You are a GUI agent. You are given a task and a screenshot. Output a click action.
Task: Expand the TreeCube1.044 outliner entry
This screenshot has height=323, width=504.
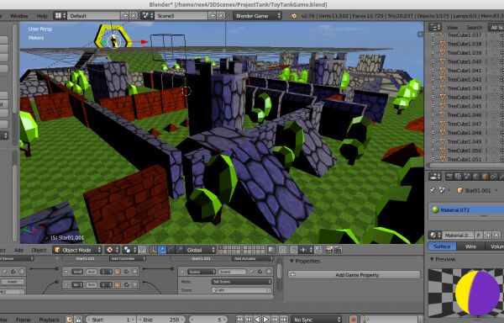433,97
